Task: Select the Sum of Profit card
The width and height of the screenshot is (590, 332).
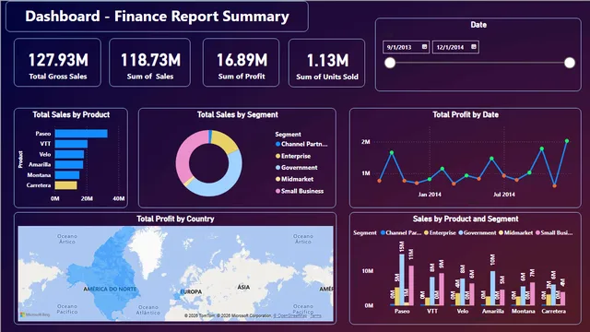Action: pyautogui.click(x=242, y=63)
